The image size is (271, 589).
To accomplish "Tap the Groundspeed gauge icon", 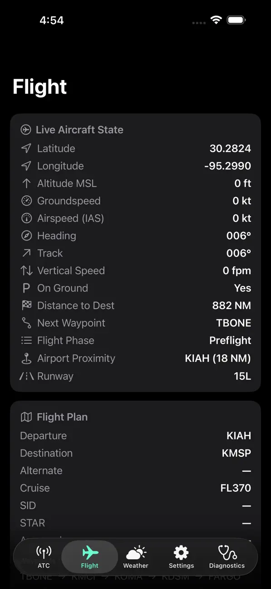I will [26, 201].
